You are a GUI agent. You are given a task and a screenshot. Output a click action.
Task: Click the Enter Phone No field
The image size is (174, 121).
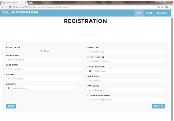(126, 52)
